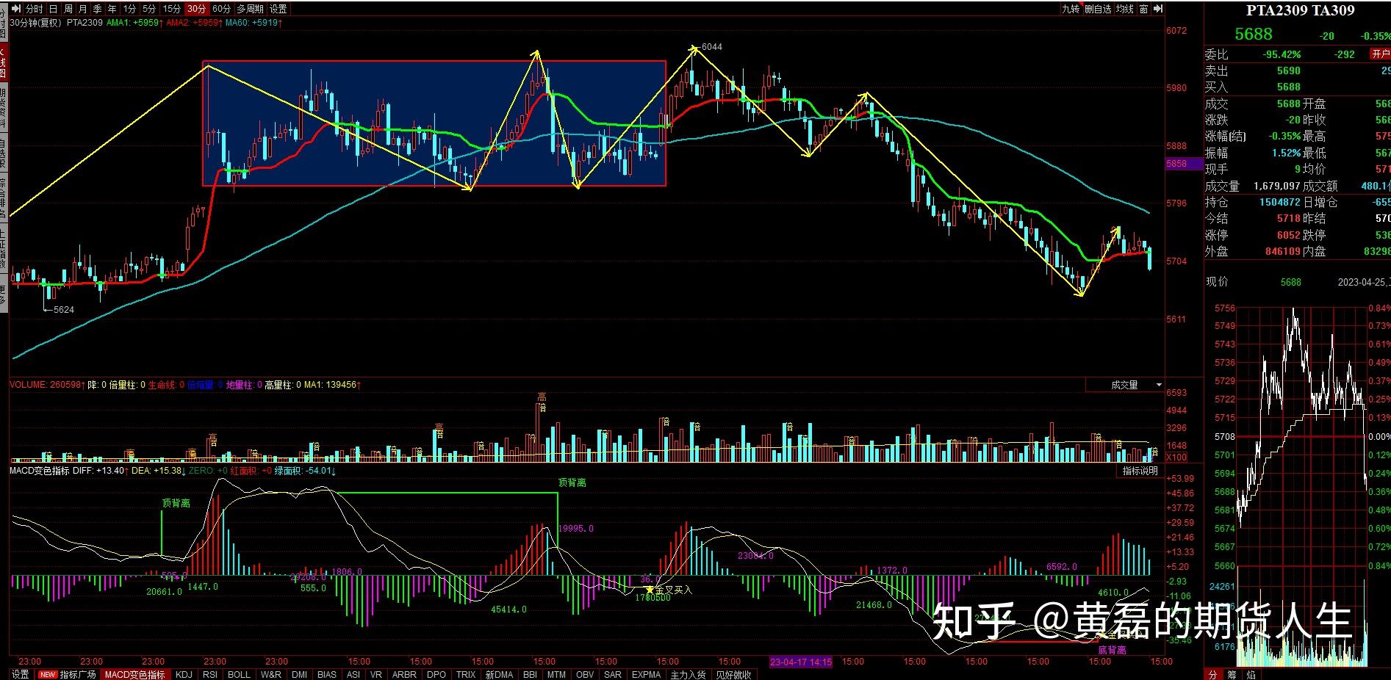Toggle 均线 moving average display
This screenshot has height=680, width=1391.
point(1124,9)
